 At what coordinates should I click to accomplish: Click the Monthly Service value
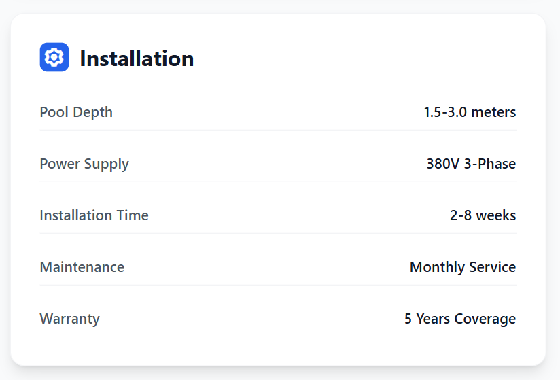463,267
